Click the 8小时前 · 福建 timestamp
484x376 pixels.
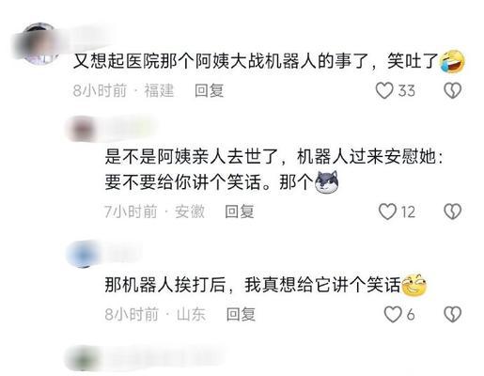123,90
